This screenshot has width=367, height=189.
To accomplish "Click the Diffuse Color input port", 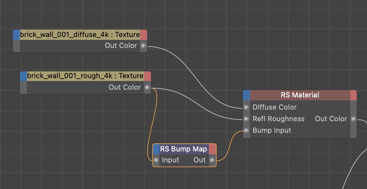I will [x=246, y=107].
